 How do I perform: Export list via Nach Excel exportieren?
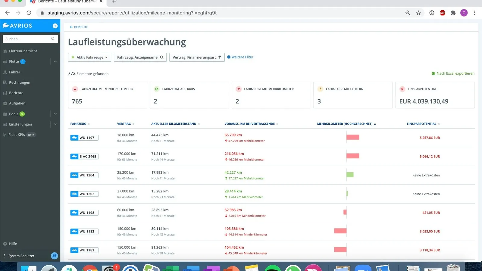click(x=453, y=73)
